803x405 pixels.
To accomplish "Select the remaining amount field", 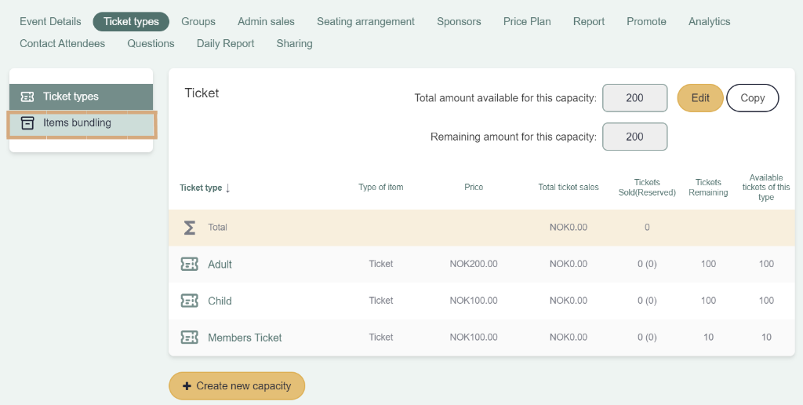I will point(635,137).
